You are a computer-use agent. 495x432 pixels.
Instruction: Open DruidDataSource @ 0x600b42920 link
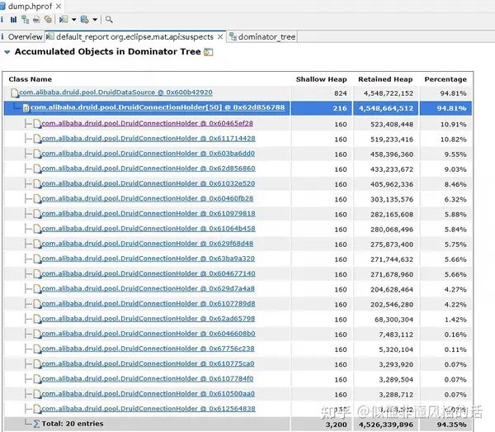pos(115,93)
